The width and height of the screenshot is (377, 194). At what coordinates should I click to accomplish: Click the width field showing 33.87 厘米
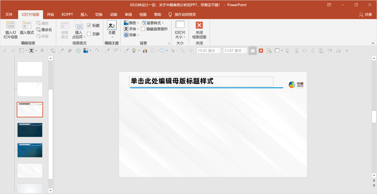(x=235, y=51)
